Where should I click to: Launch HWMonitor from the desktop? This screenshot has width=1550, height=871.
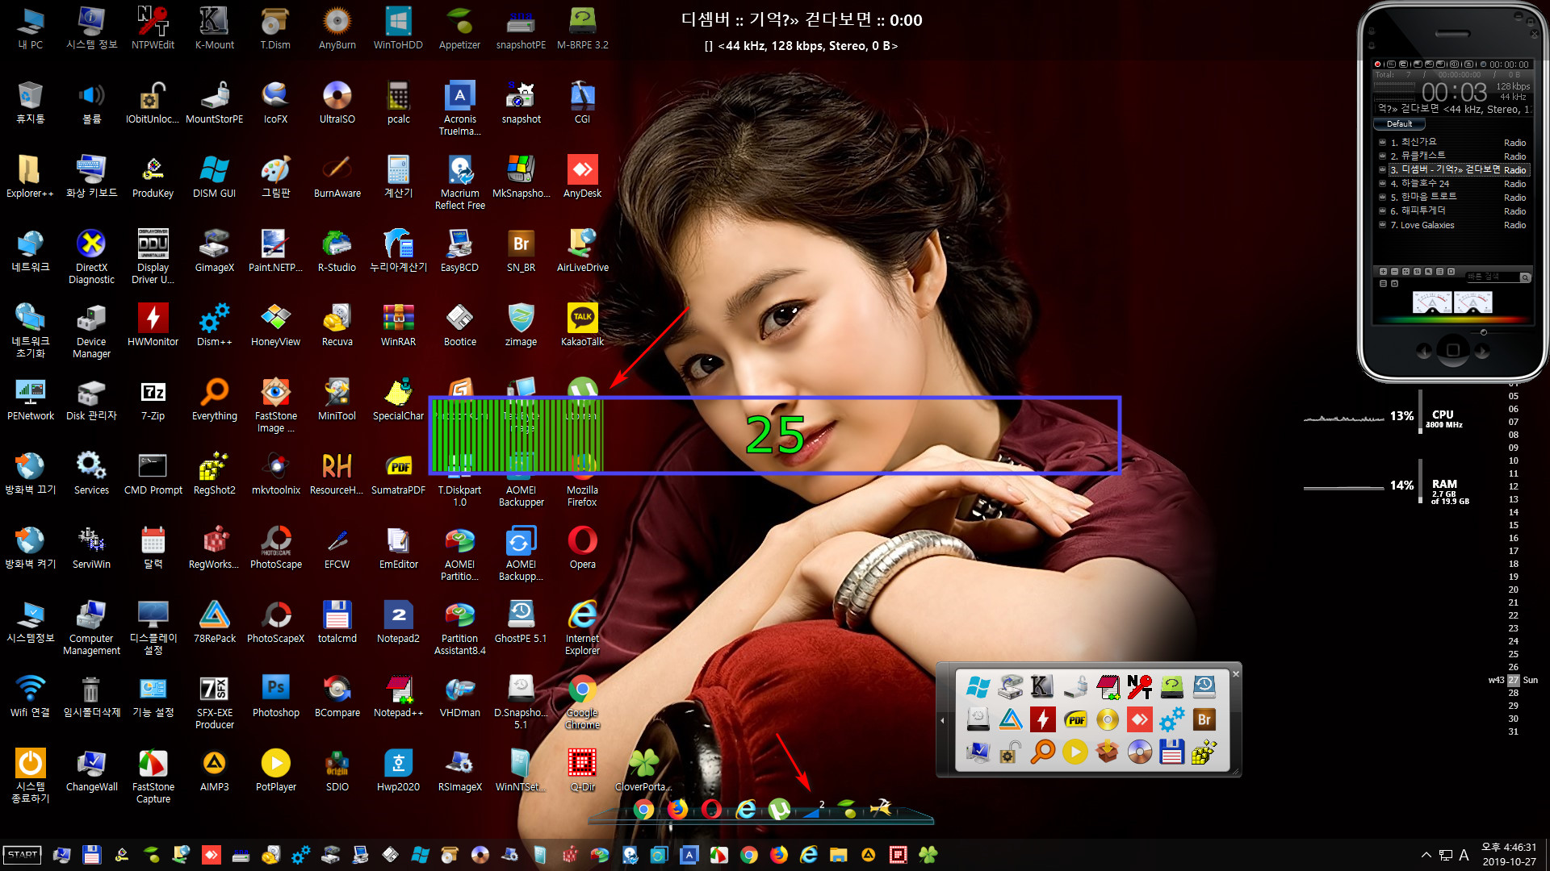click(x=153, y=325)
